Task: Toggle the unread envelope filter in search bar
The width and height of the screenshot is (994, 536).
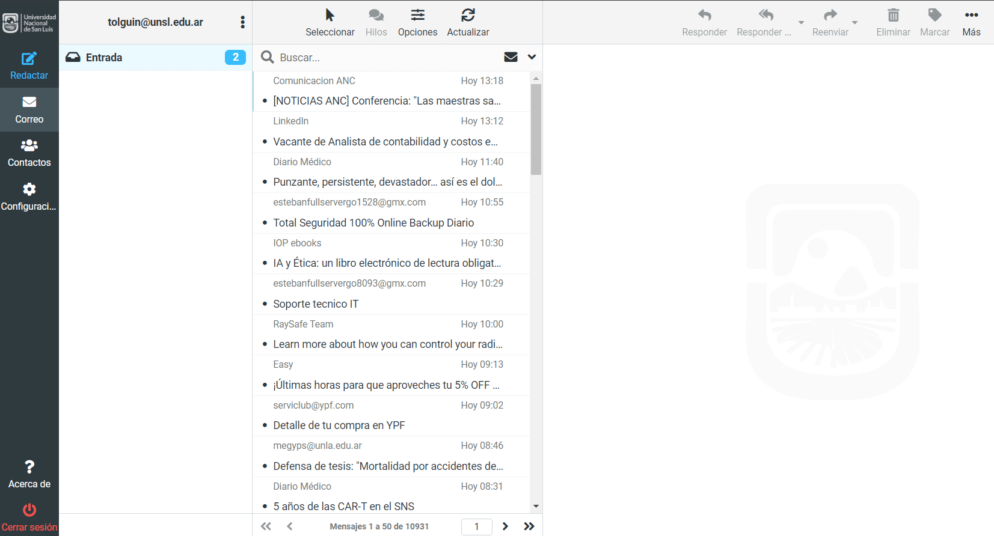Action: pos(511,57)
